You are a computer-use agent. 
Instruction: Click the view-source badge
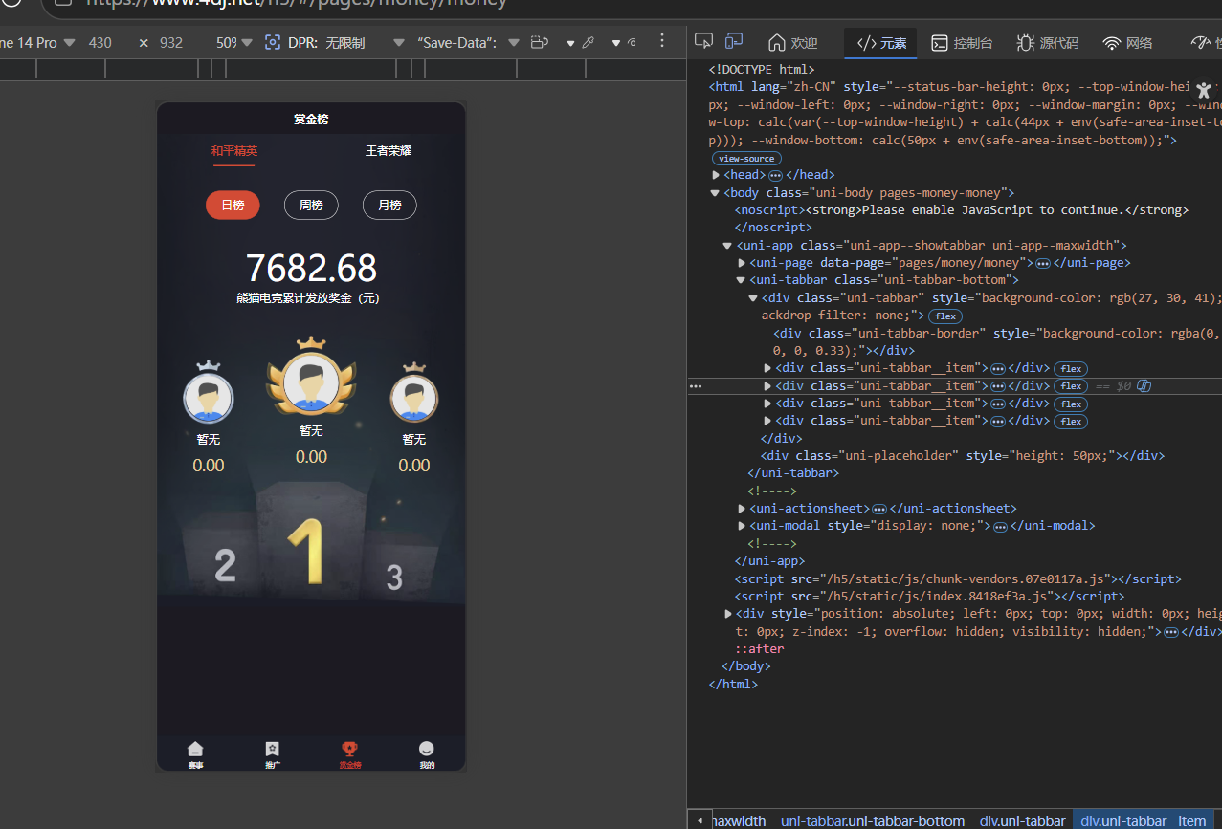(x=746, y=159)
